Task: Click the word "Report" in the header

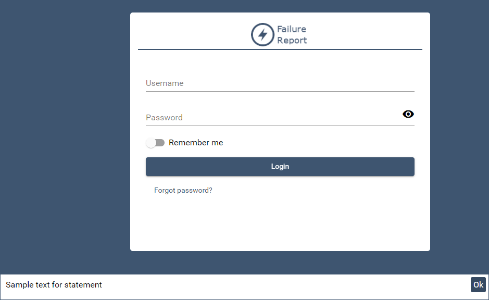Action: click(292, 41)
